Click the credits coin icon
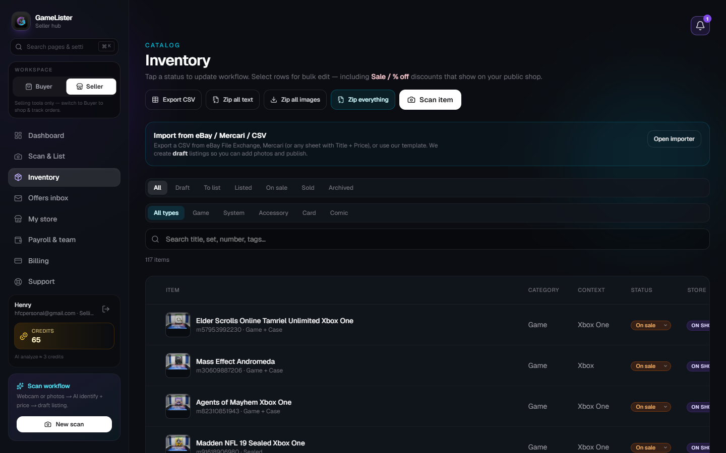The width and height of the screenshot is (726, 453). click(x=24, y=336)
